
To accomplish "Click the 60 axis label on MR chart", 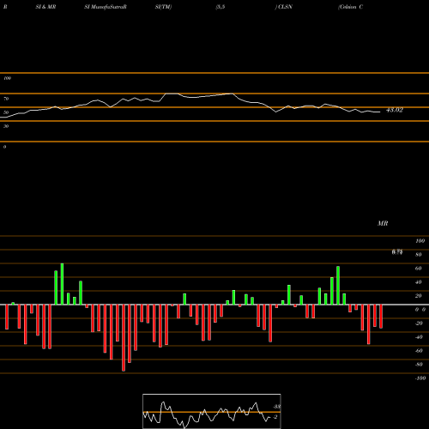I will click(418, 269).
